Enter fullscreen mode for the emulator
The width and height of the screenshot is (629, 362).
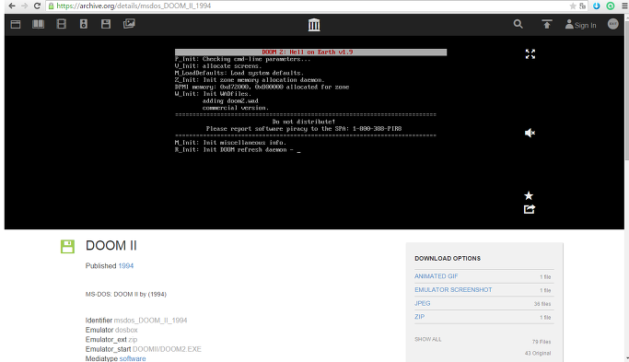pyautogui.click(x=530, y=53)
